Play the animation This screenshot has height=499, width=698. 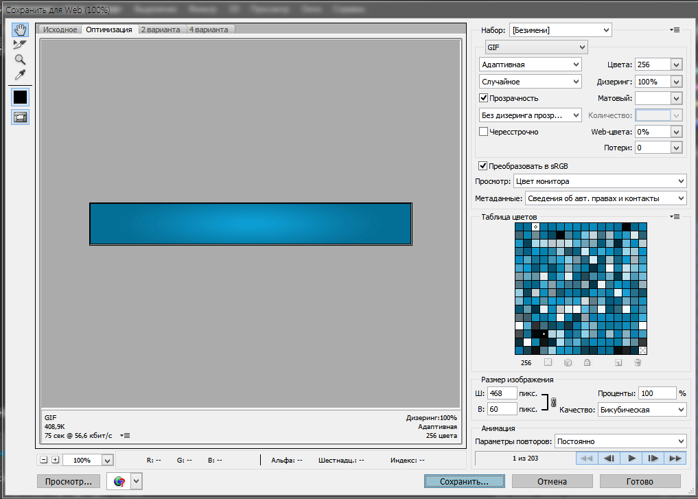coord(631,458)
